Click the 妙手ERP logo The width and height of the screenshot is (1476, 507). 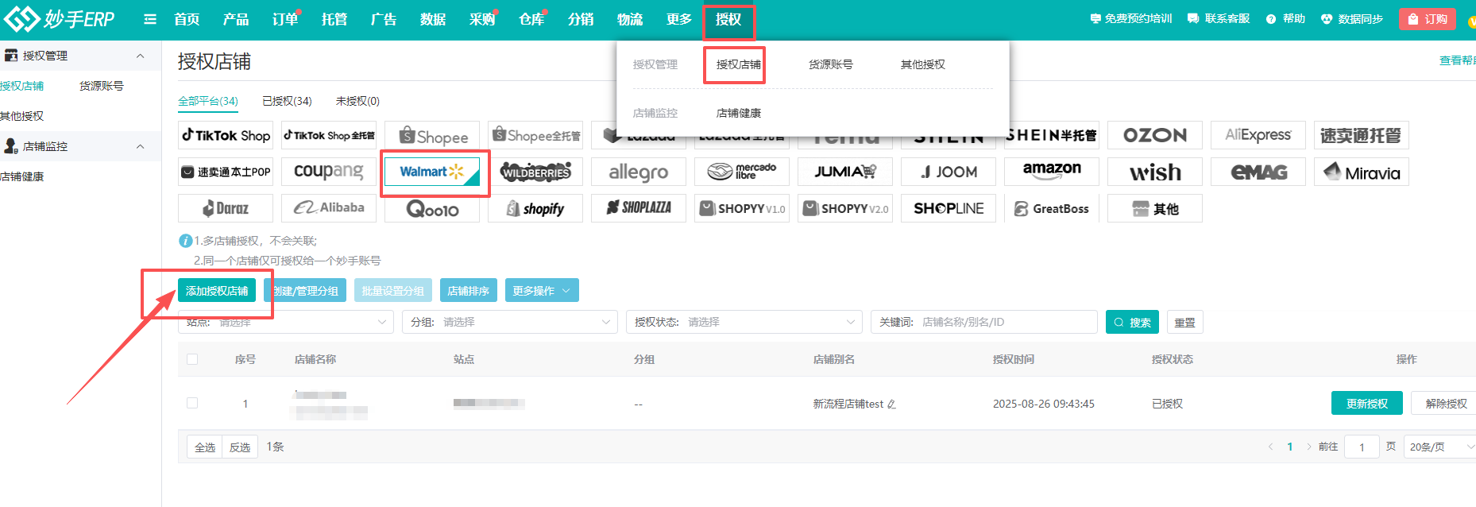(60, 18)
